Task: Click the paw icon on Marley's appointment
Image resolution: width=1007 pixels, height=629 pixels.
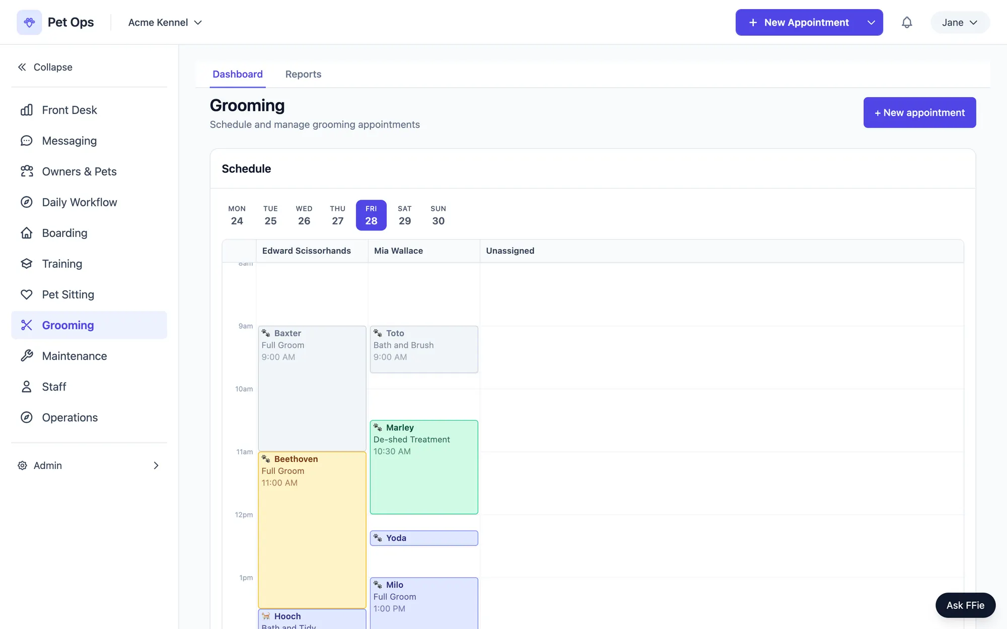Action: 378,427
